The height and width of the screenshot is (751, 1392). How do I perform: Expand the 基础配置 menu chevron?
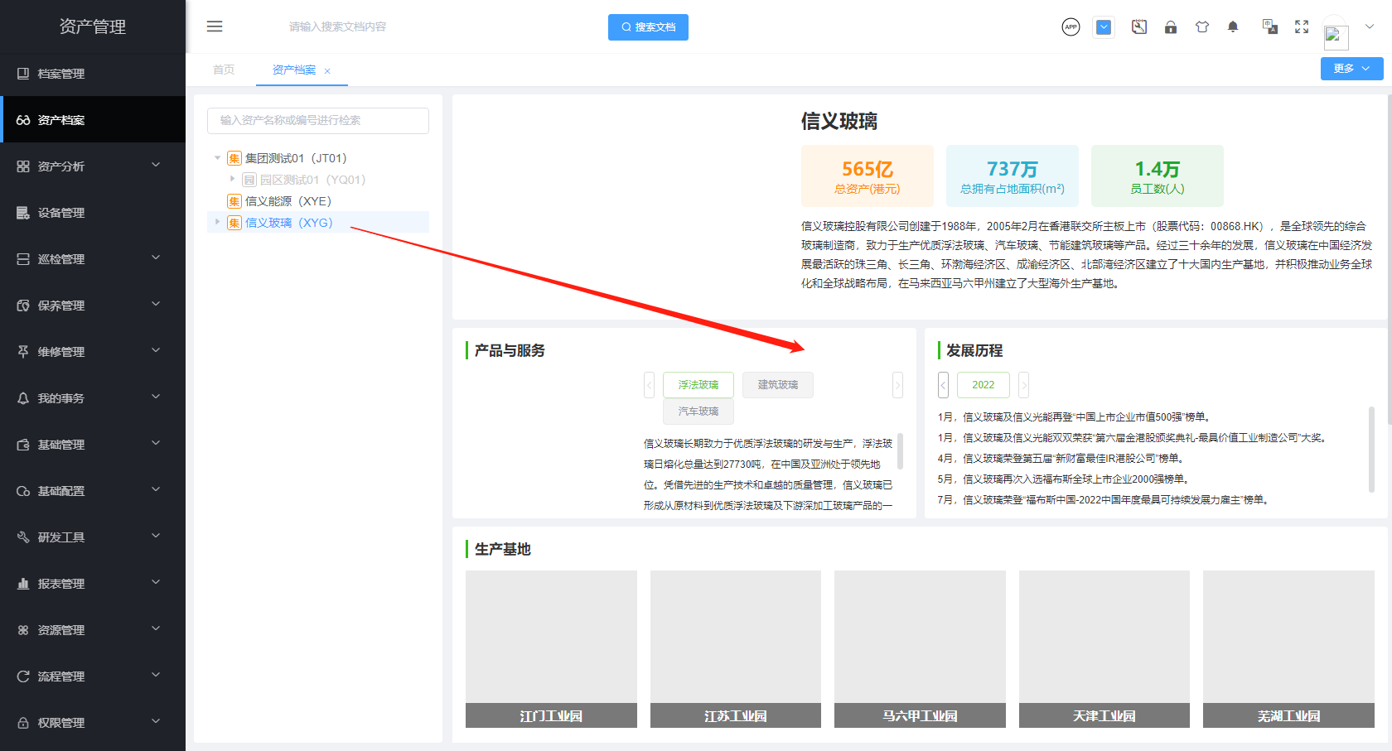(156, 490)
